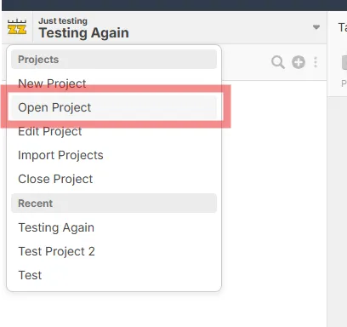Screen dimensions: 347x327
Task: Click the Projects section header
Action: tap(114, 60)
